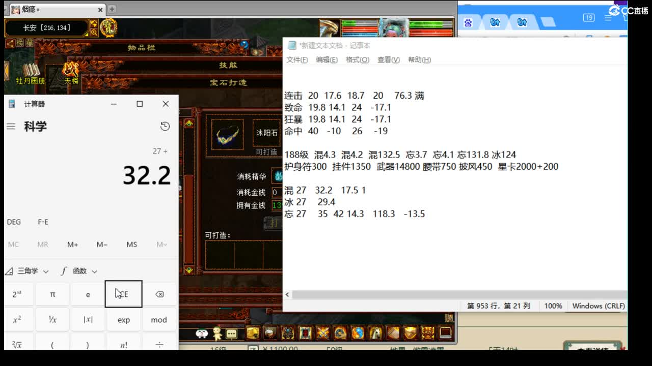Screen dimensions: 652x366
Task: Click the crossed swords icon in toolbar
Action: click(x=322, y=333)
